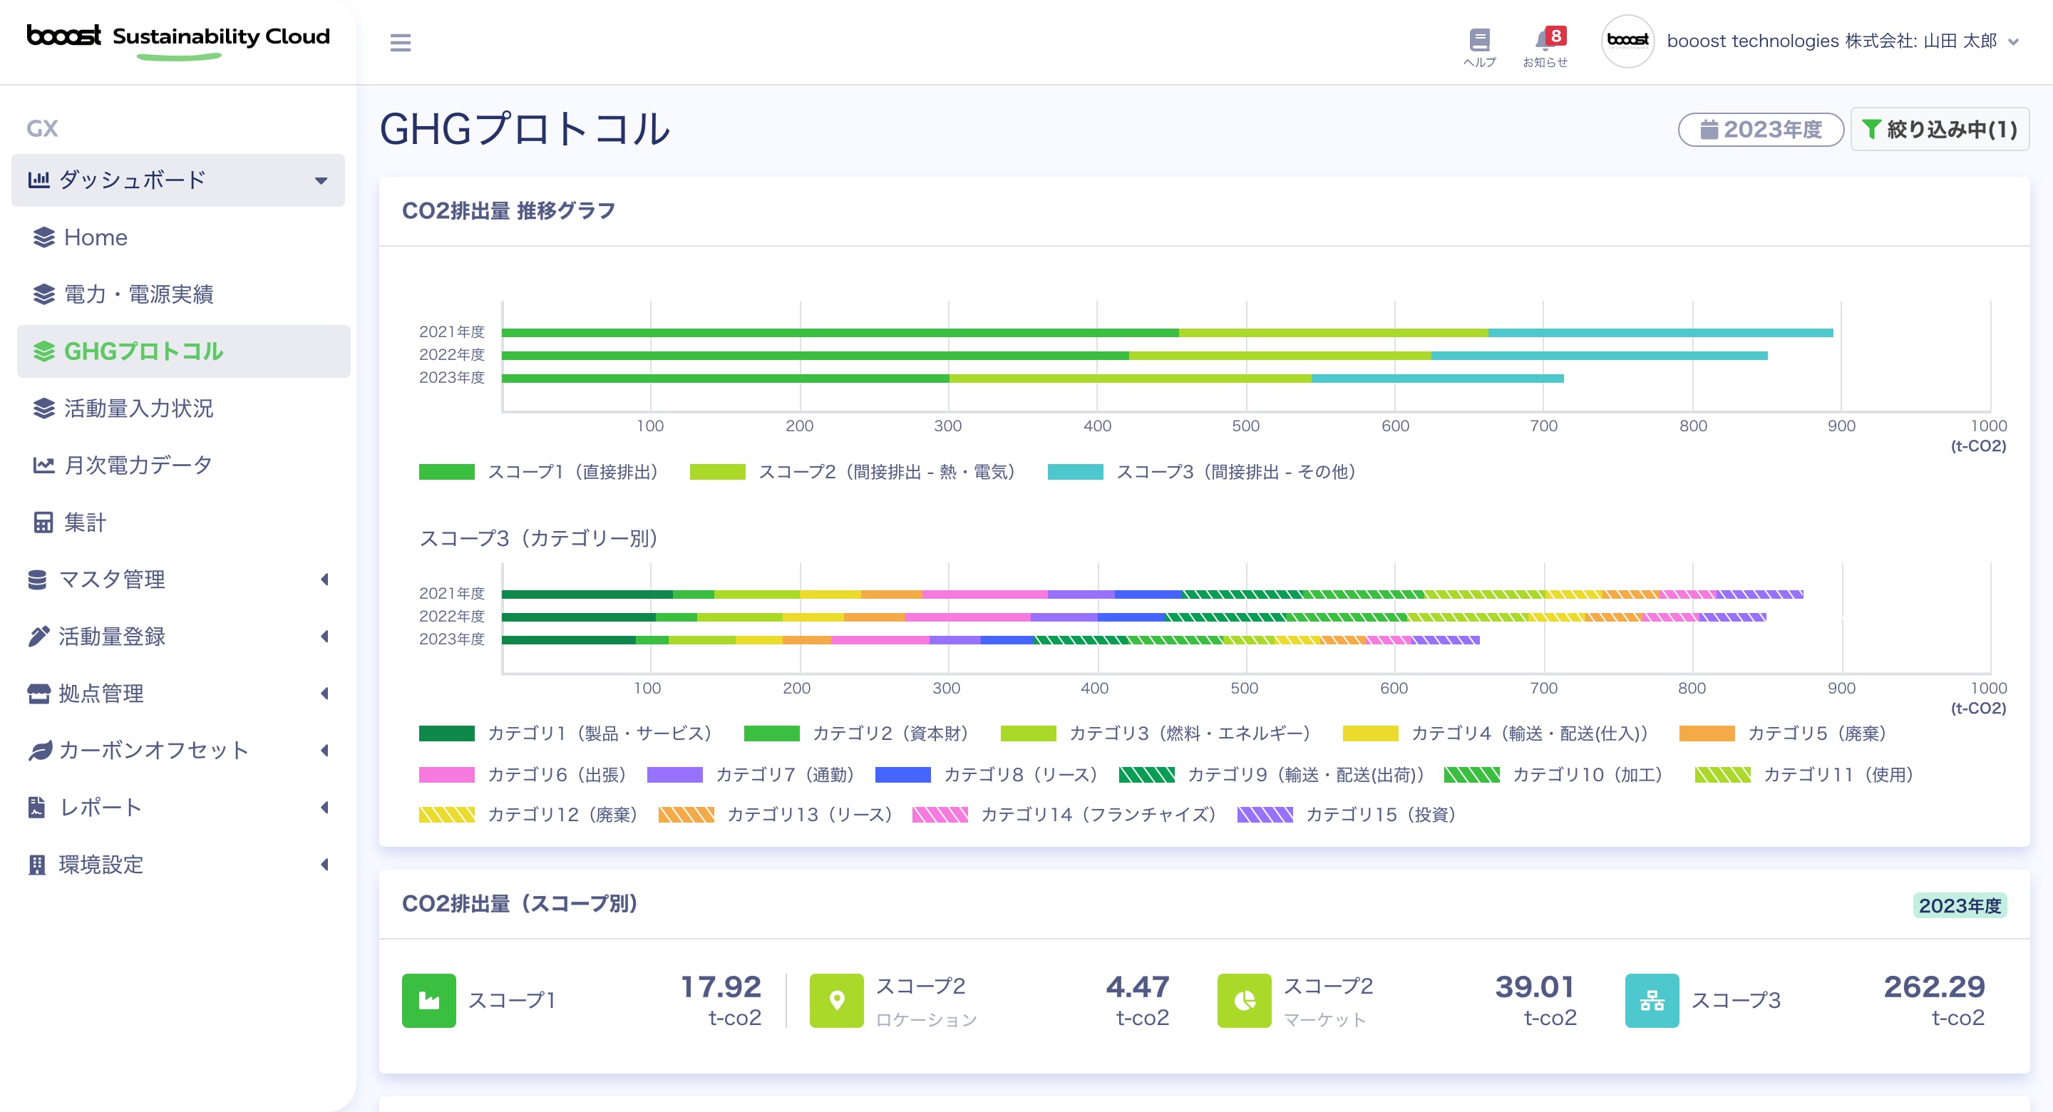This screenshot has height=1112, width=2053.
Task: Toggle カテゴリ11（使用）legend
Action: (1805, 775)
